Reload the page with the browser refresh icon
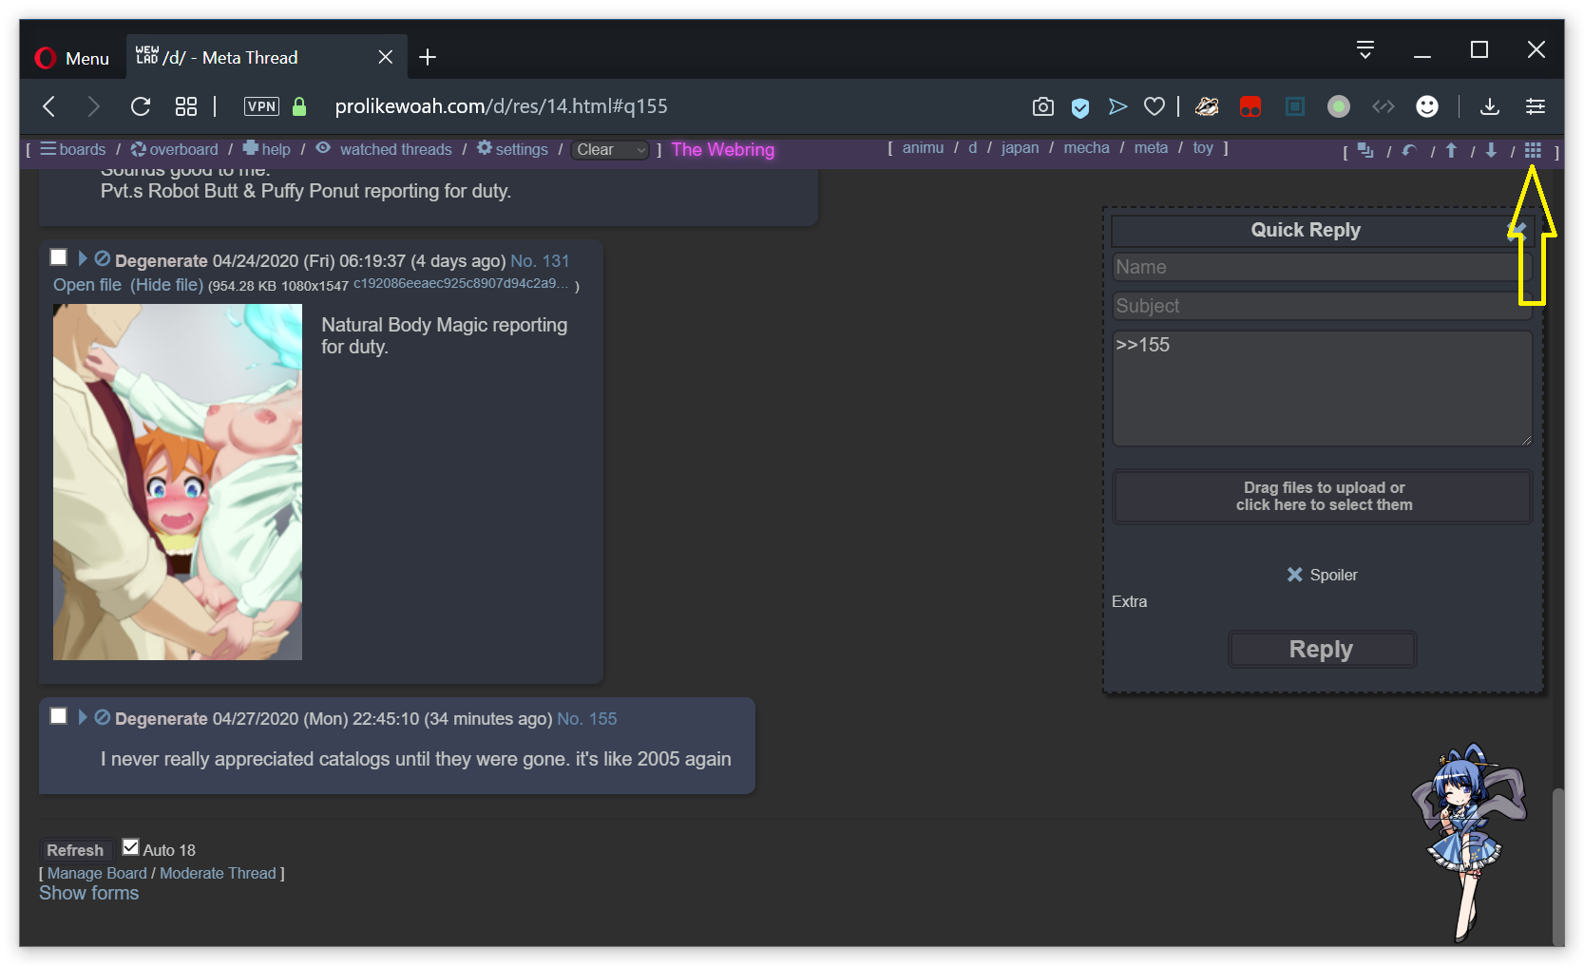1584x966 pixels. (141, 106)
